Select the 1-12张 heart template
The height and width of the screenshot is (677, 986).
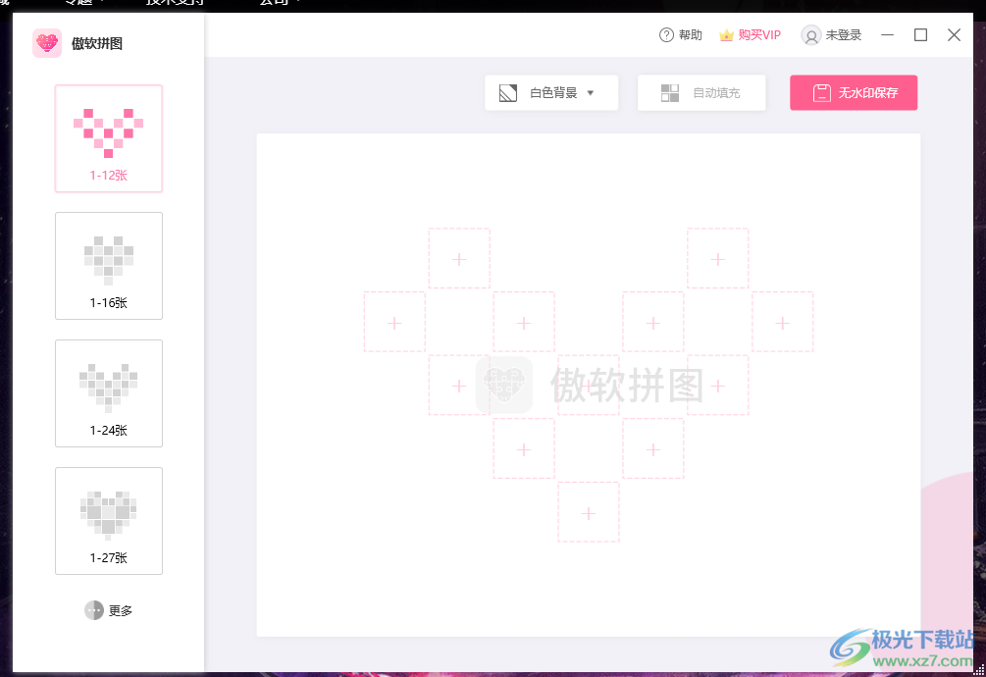108,137
